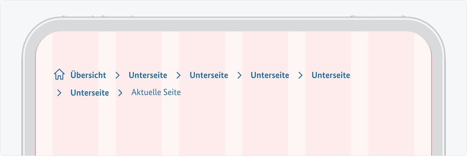Click the chevron right after Übersicht
This screenshot has height=156, width=467.
click(x=117, y=75)
